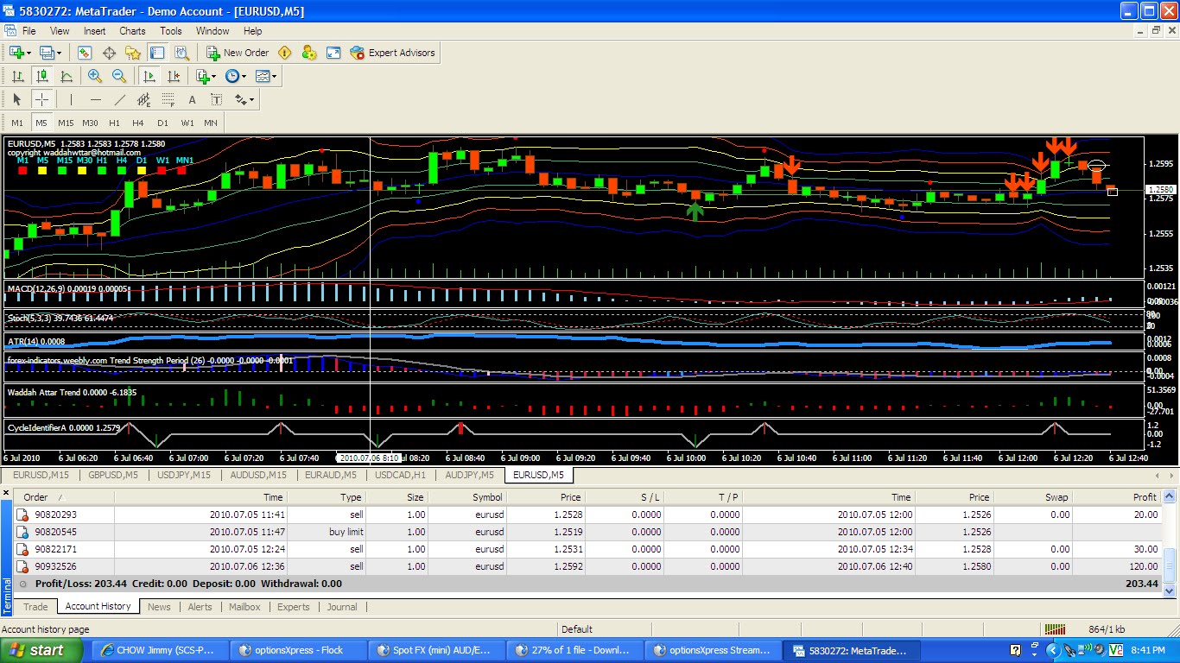The image size is (1180, 663).
Task: Switch to GBPUSD,M5 chart tab
Action: [x=112, y=475]
